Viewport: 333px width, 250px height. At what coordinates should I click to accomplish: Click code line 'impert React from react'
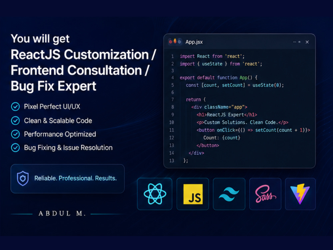pyautogui.click(x=212, y=56)
